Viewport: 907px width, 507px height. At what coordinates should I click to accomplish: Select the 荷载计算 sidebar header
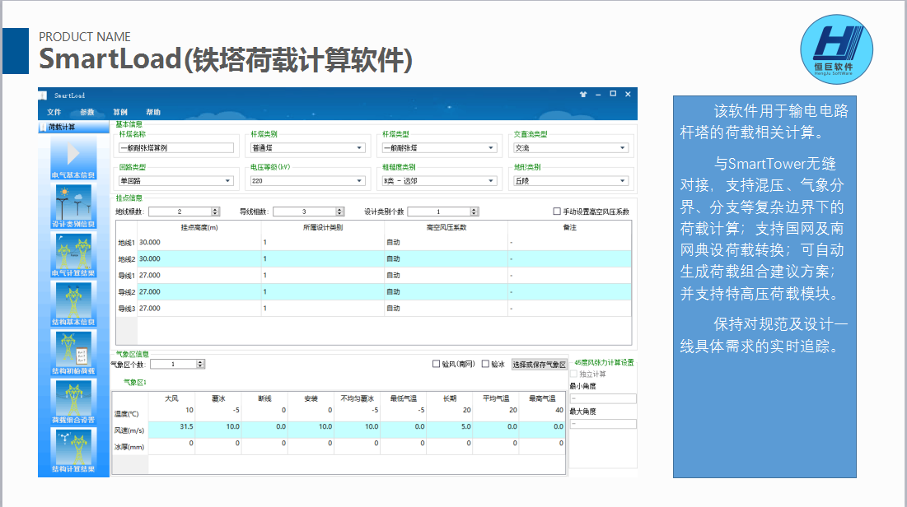73,128
